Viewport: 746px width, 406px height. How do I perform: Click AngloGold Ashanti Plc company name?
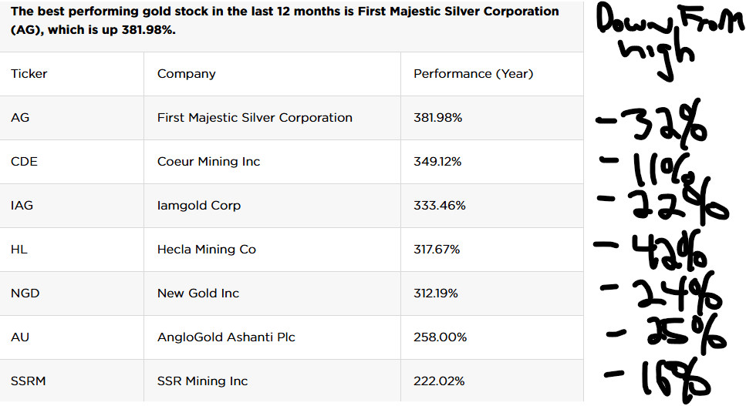(226, 337)
